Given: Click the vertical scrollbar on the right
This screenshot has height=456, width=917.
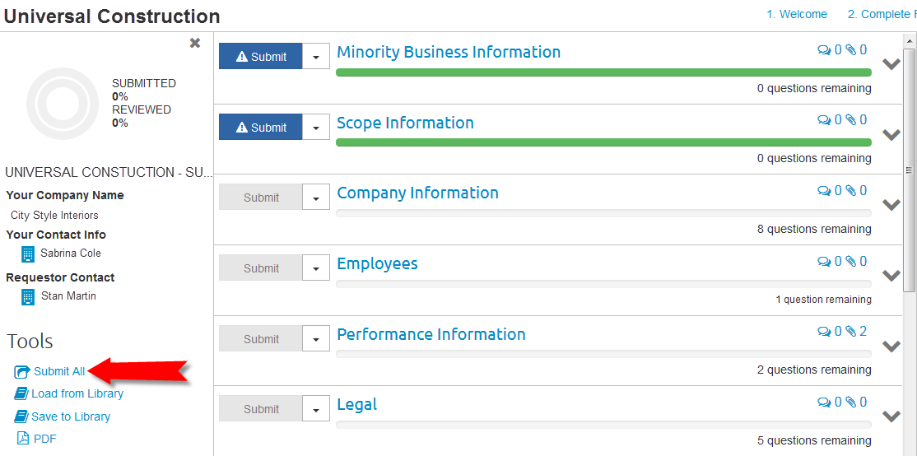Looking at the screenshot, I should click(x=909, y=165).
